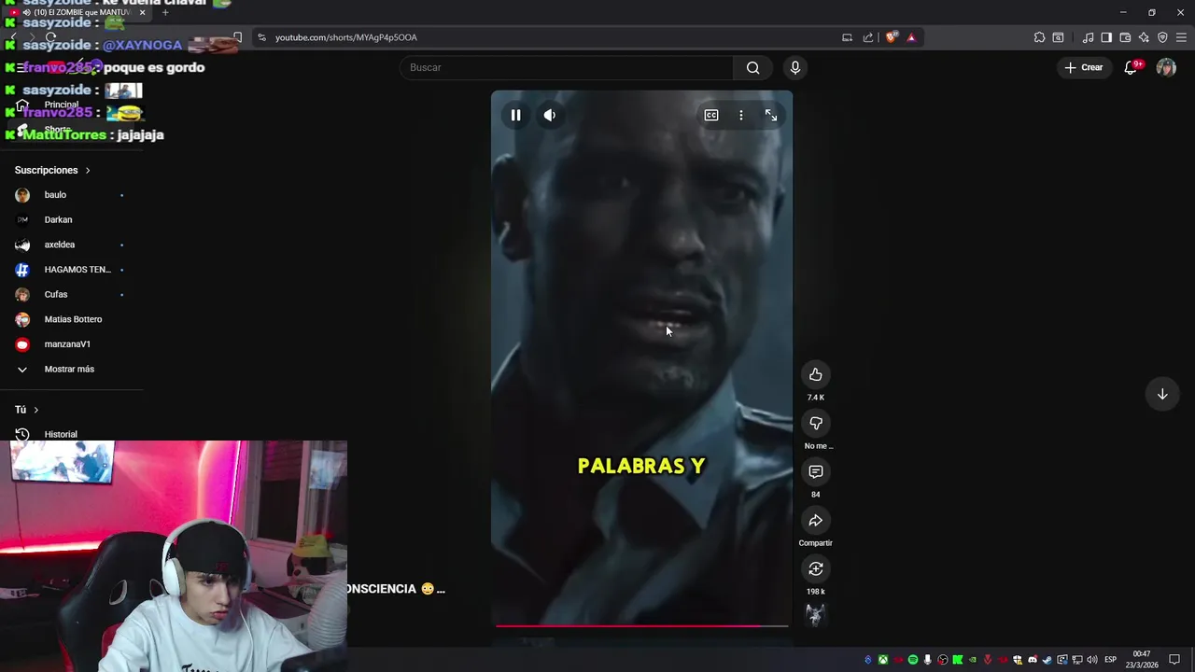Dislike this Short with thumbs down
Image resolution: width=1195 pixels, height=672 pixels.
816,423
